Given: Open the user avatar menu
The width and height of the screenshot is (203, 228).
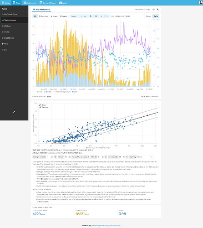Looking at the screenshot, I should point(200,3).
